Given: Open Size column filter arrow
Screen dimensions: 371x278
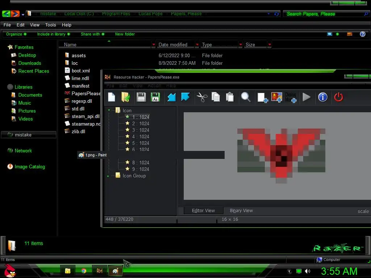Looking at the screenshot, I should coord(269,45).
